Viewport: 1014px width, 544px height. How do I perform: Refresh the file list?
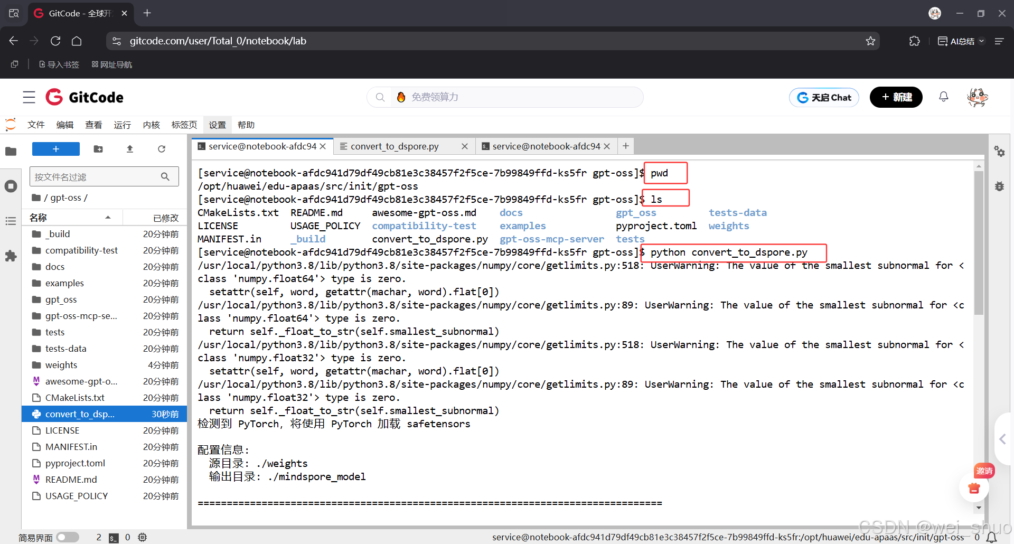[162, 149]
